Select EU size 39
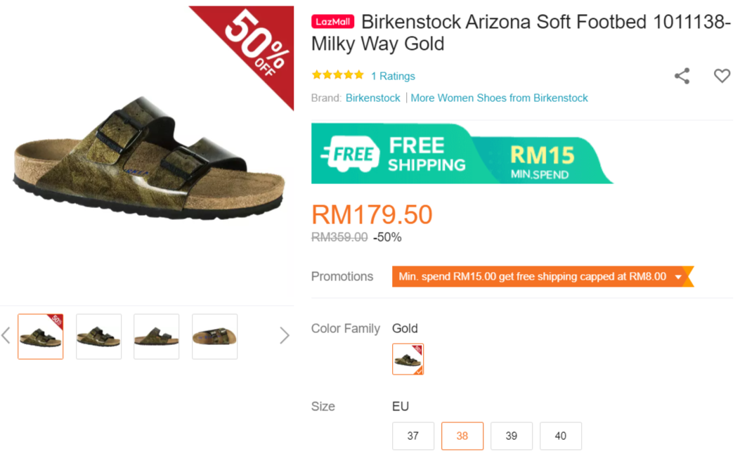The width and height of the screenshot is (747, 461). click(x=512, y=436)
